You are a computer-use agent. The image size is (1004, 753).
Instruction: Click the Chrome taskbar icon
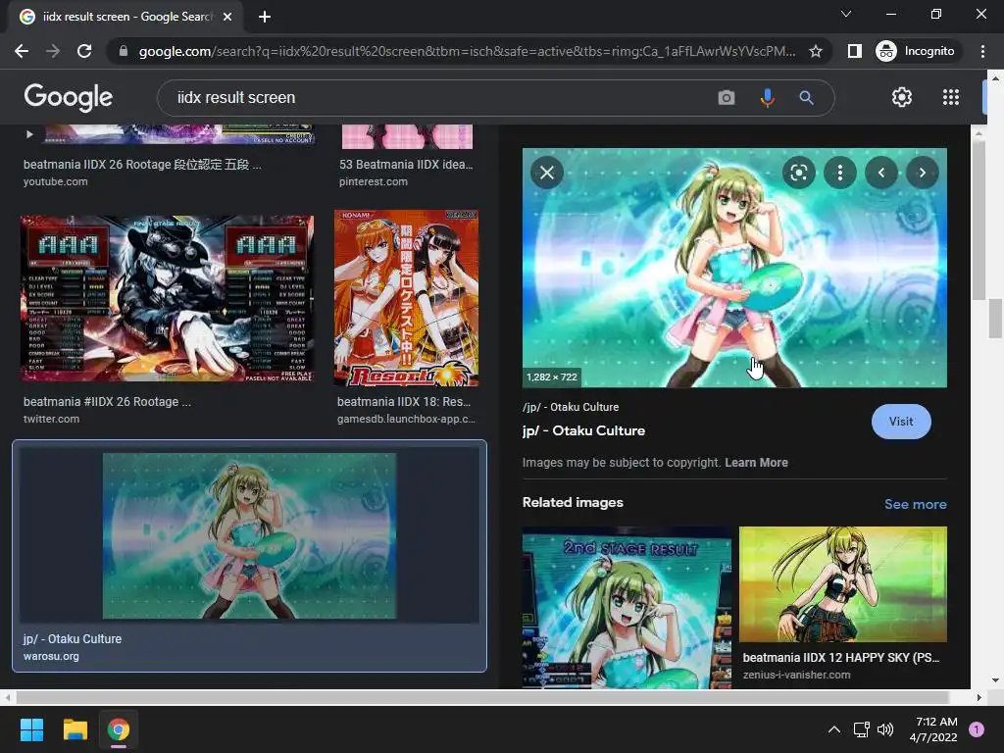click(119, 729)
